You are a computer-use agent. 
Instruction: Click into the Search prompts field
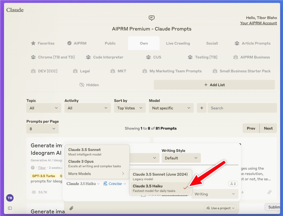click(x=242, y=108)
